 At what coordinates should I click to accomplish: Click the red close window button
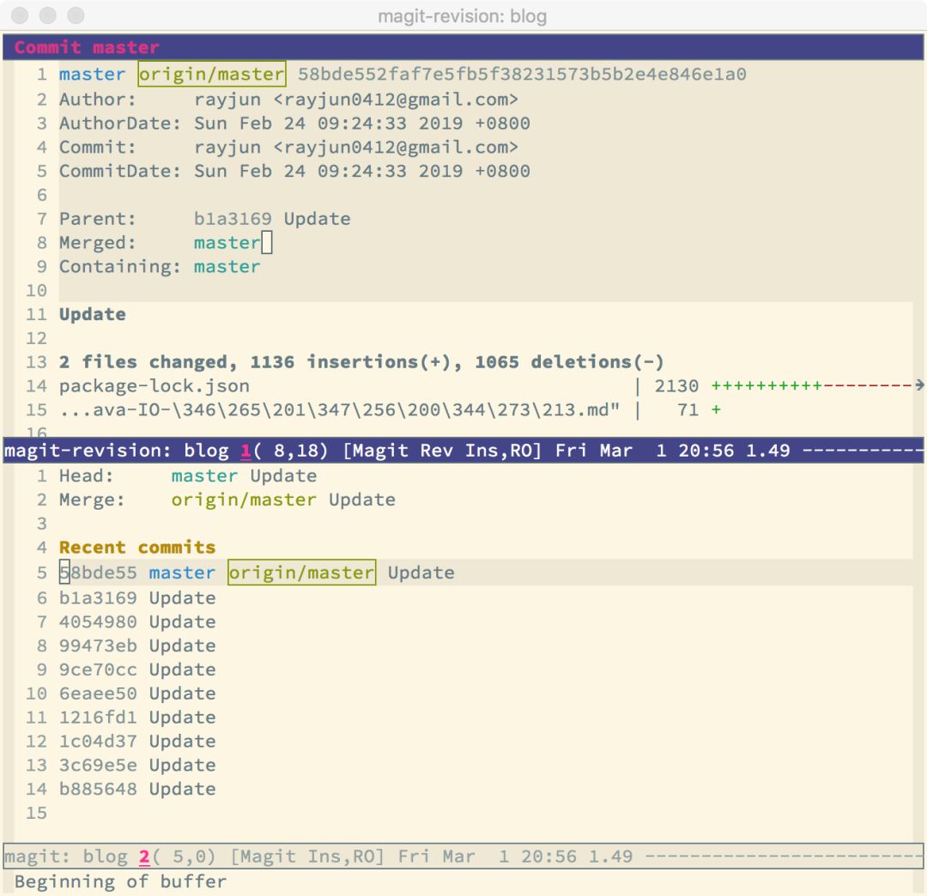point(21,15)
